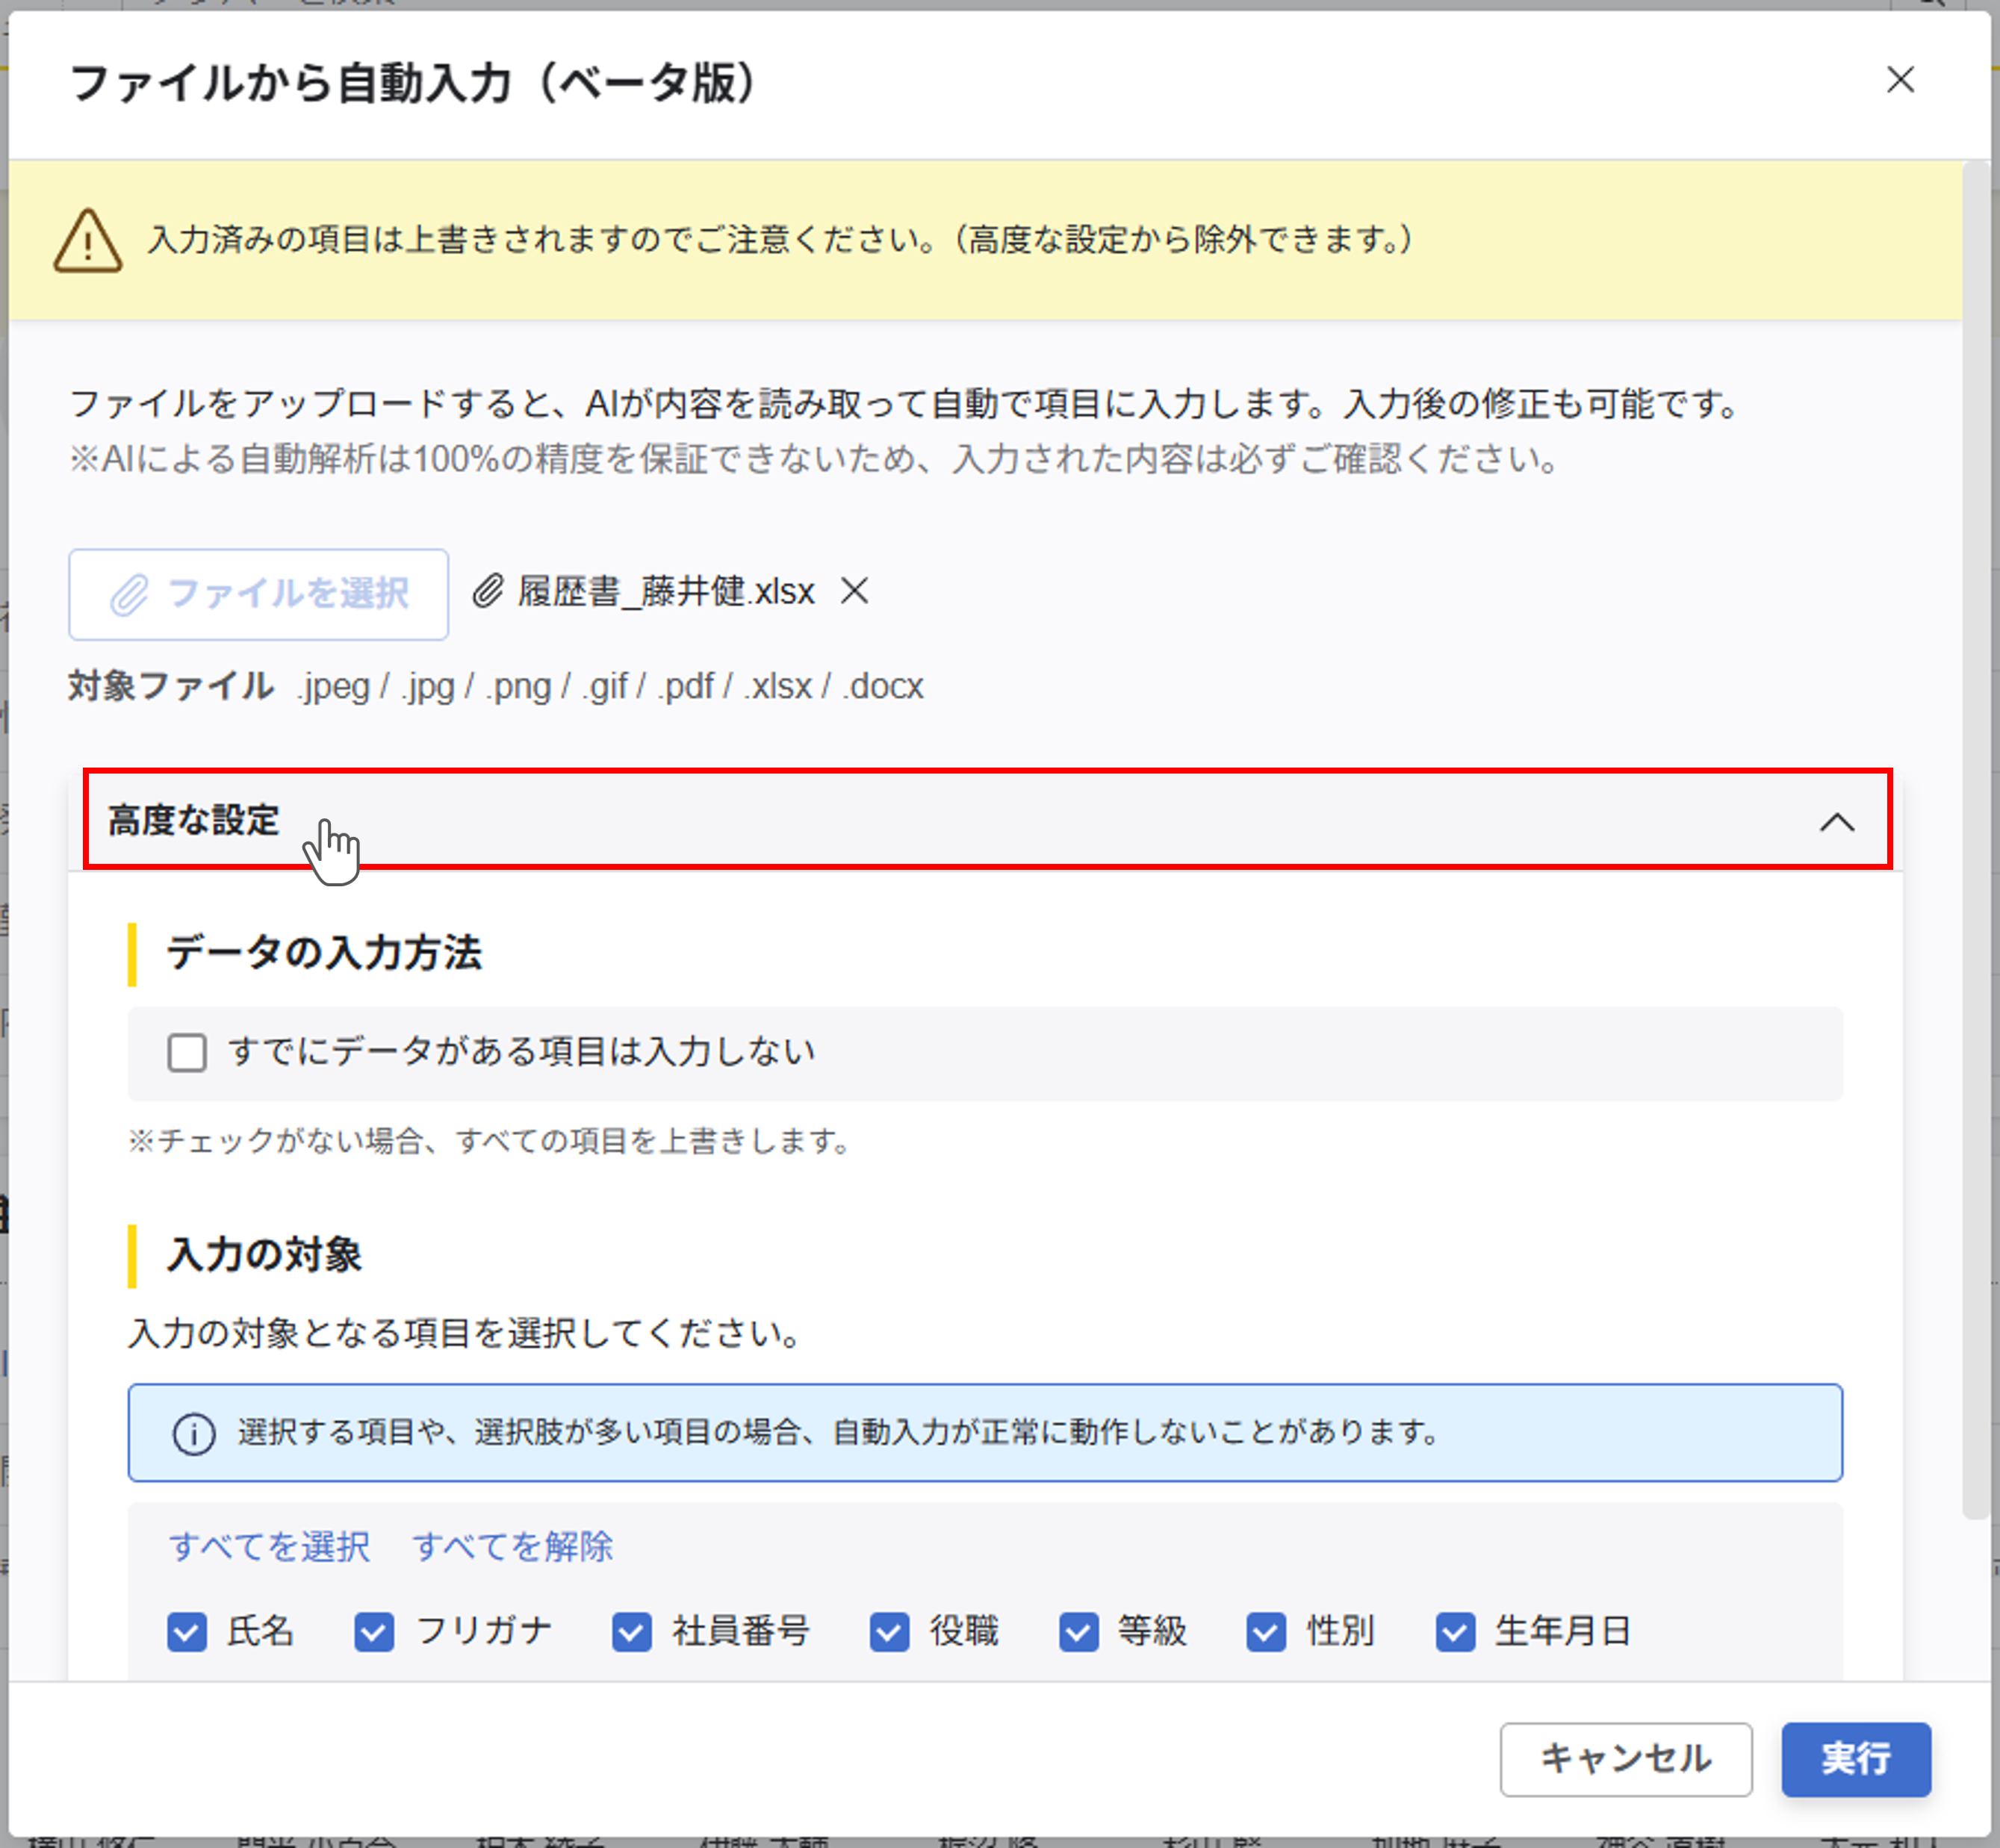Image resolution: width=2000 pixels, height=1848 pixels.
Task: Click paperclip icon beside 履歴書_藤井健.xlsx
Action: coord(487,591)
